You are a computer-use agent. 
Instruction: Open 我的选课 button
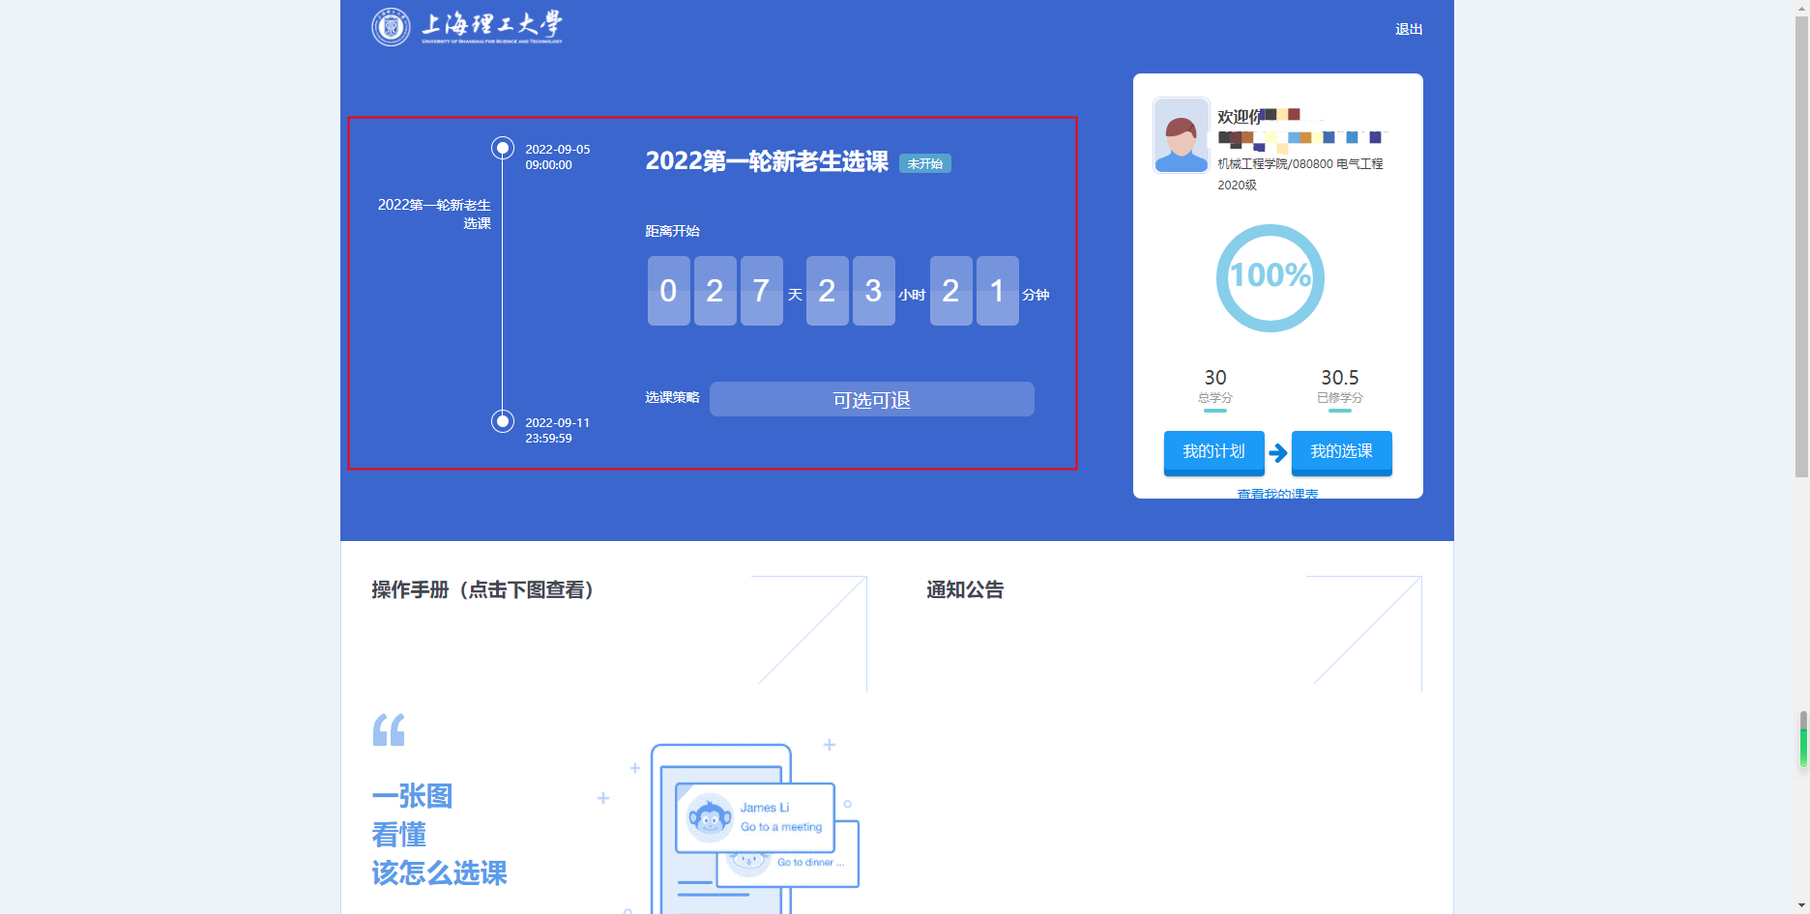point(1341,451)
